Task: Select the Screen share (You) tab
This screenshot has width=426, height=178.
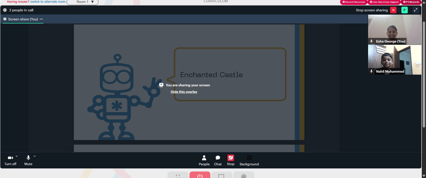Action: 23,19
